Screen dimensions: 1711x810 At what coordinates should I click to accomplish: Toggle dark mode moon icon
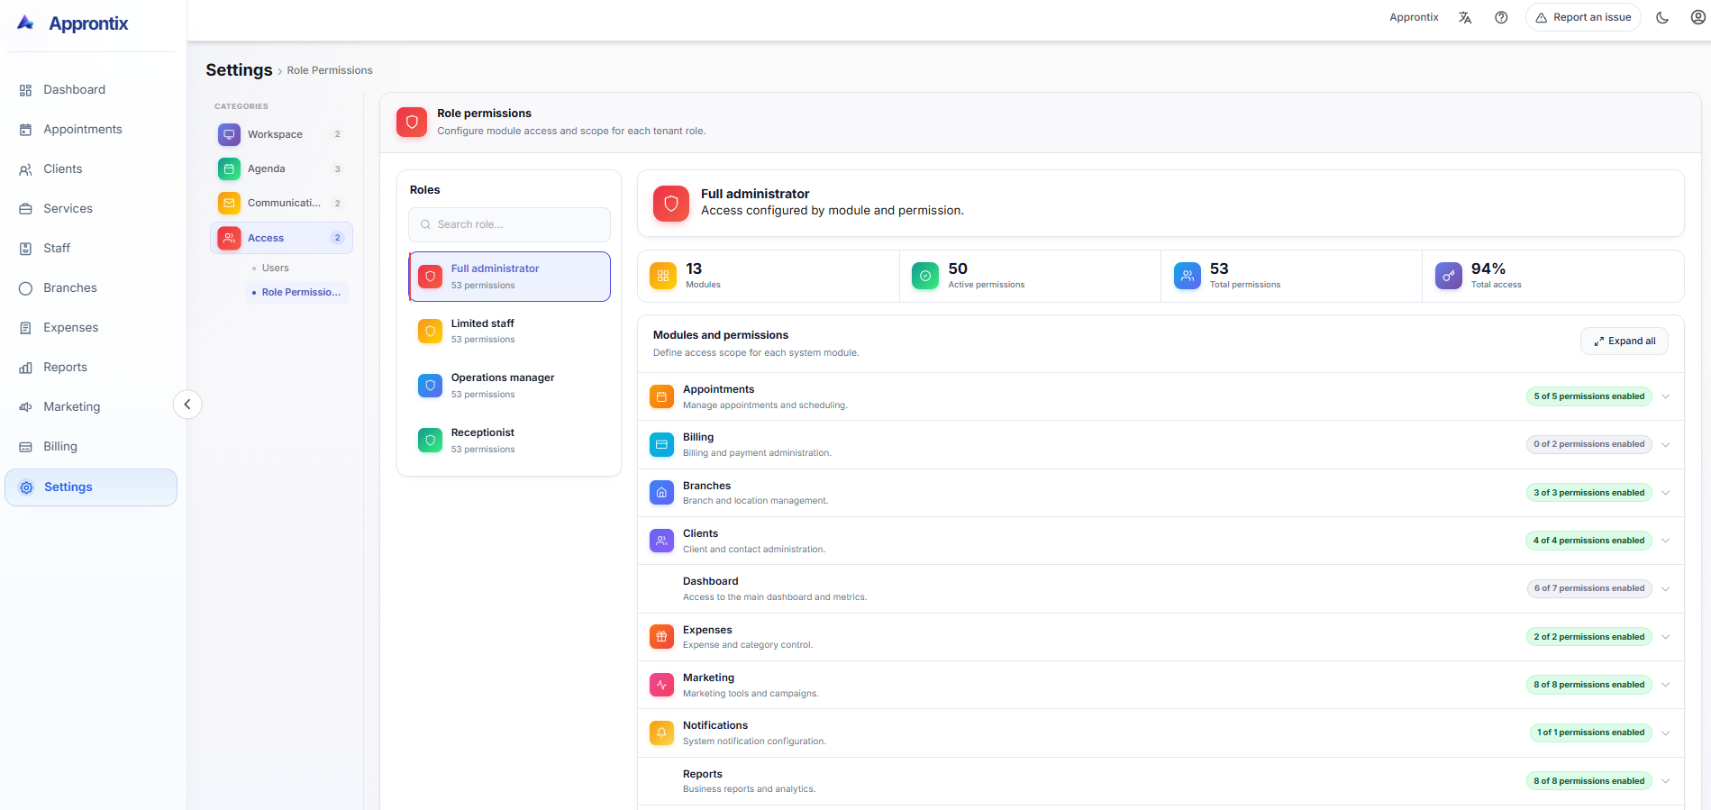pos(1662,17)
